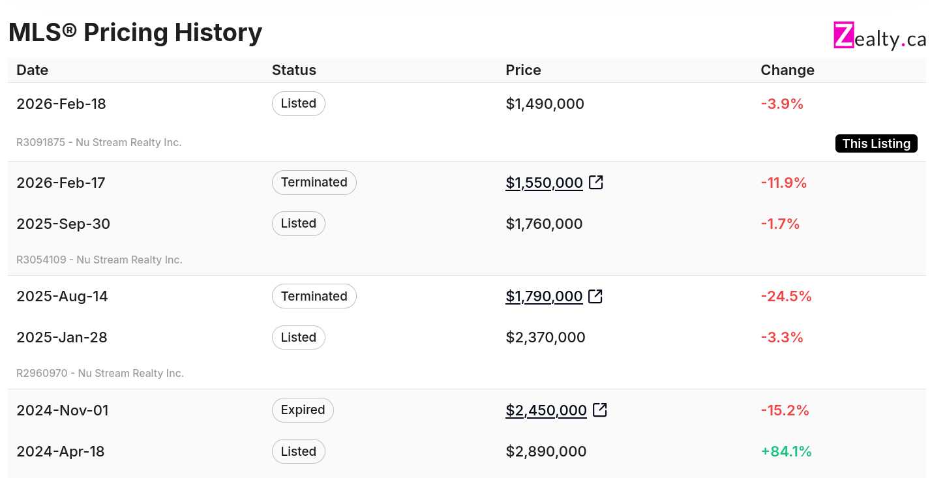Click the Zealty.ca logo

tap(879, 37)
